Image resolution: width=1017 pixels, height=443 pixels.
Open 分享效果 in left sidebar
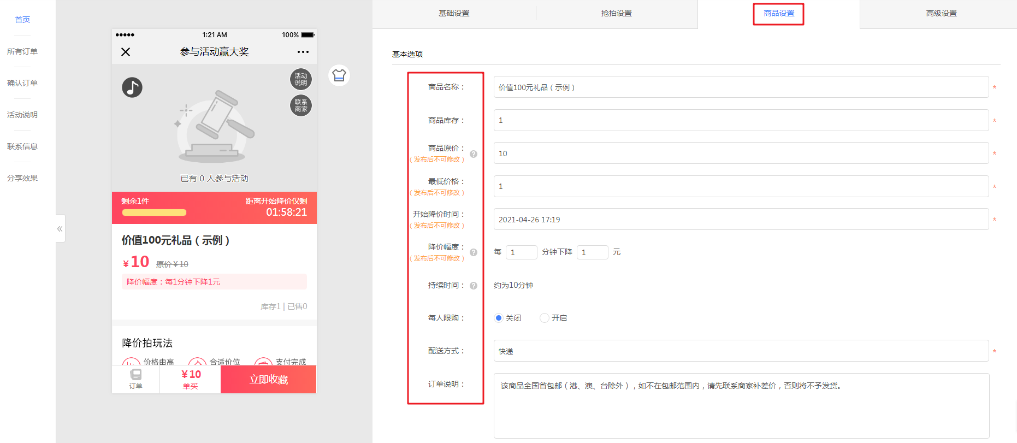22,178
